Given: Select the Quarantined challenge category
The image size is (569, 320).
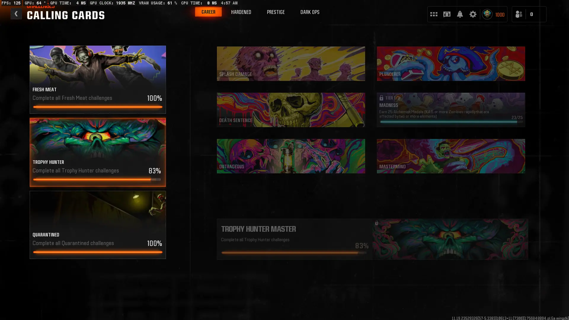Looking at the screenshot, I should pyautogui.click(x=98, y=225).
